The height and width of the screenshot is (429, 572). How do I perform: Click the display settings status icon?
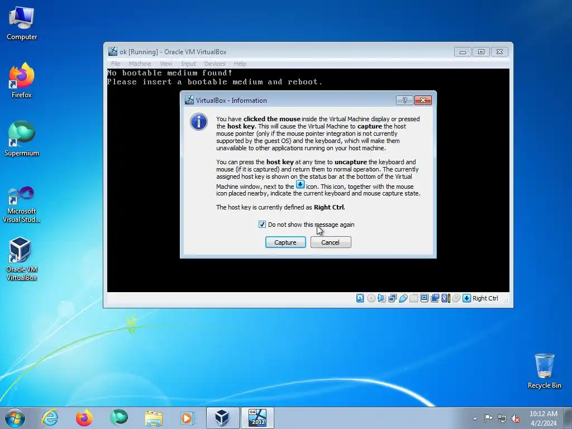tap(425, 298)
